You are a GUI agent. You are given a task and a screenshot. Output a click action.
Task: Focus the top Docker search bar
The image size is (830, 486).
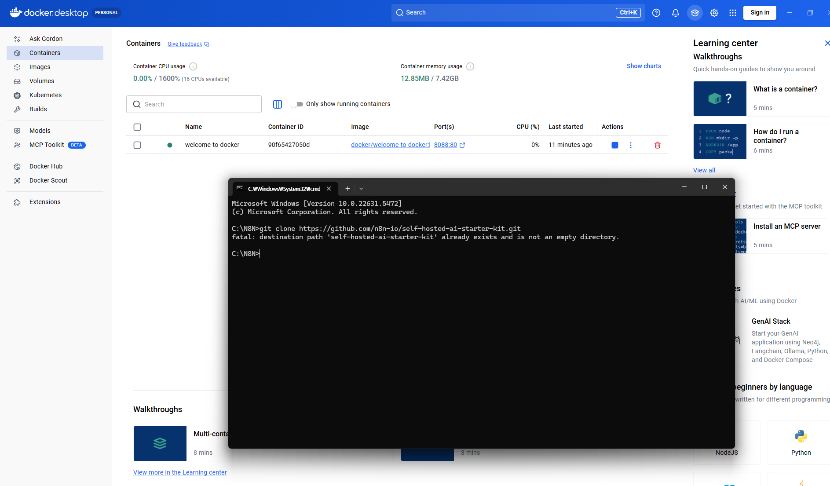click(x=518, y=13)
